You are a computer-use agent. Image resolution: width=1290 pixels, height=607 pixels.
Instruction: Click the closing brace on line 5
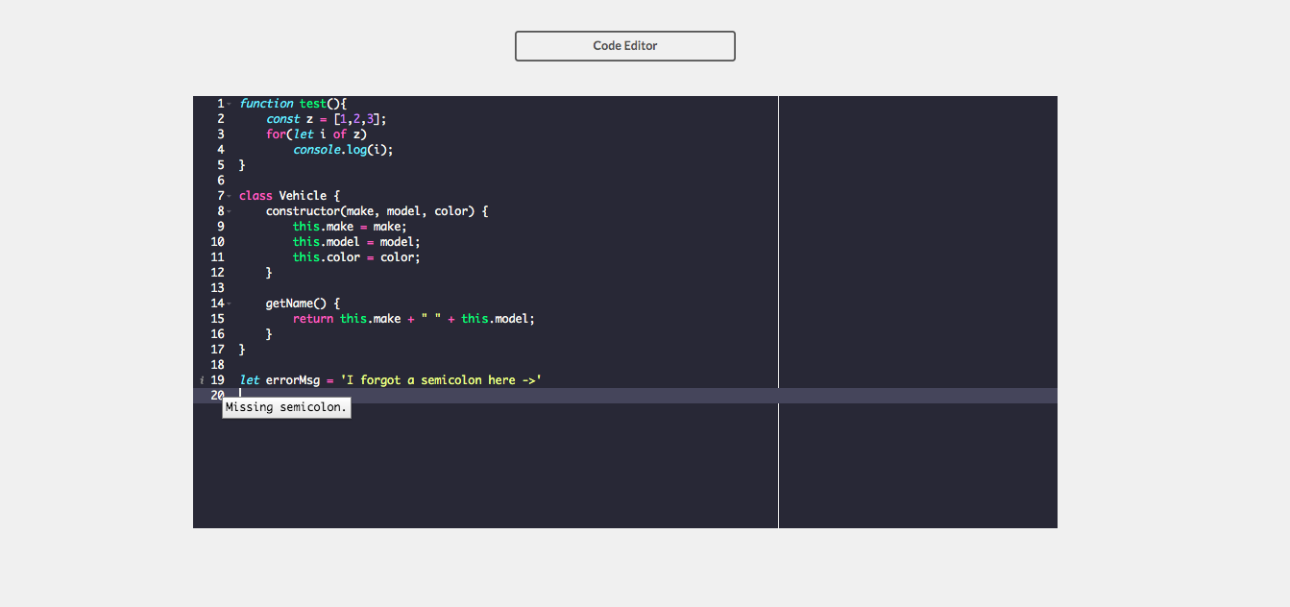pyautogui.click(x=242, y=165)
